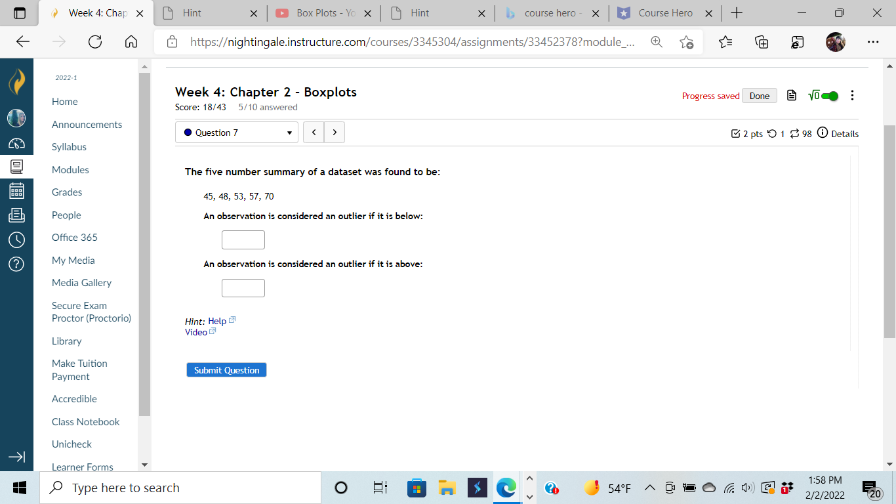Screen dimensions: 896x504
Task: Open Home in course navigation
Action: tap(65, 102)
